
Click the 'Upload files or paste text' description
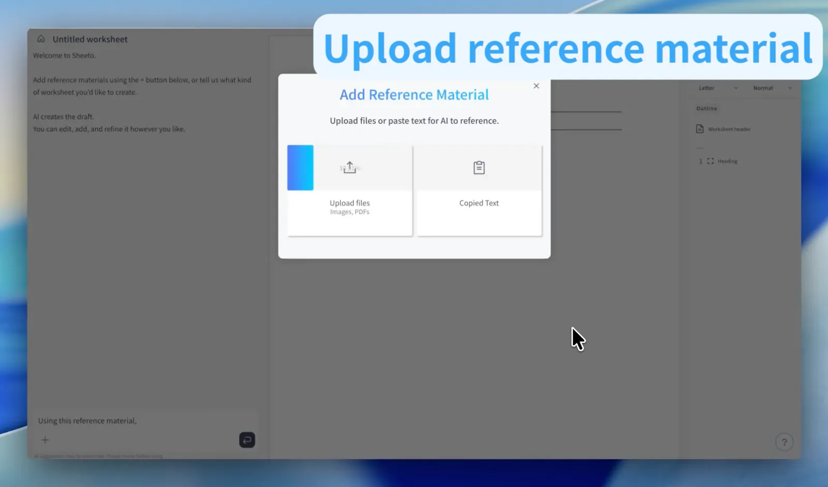pyautogui.click(x=414, y=121)
